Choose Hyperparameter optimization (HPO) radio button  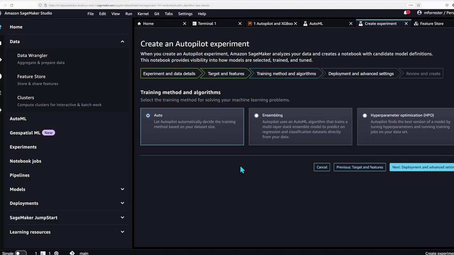point(365,115)
